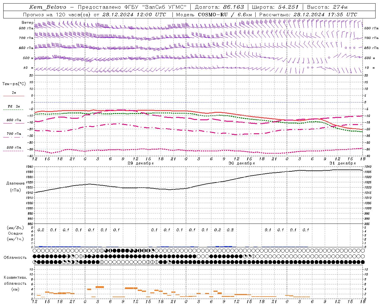Select the "Широта: 54.251" latitude text
Image resolution: width=380 pixels, height=304 pixels.
coord(275,7)
